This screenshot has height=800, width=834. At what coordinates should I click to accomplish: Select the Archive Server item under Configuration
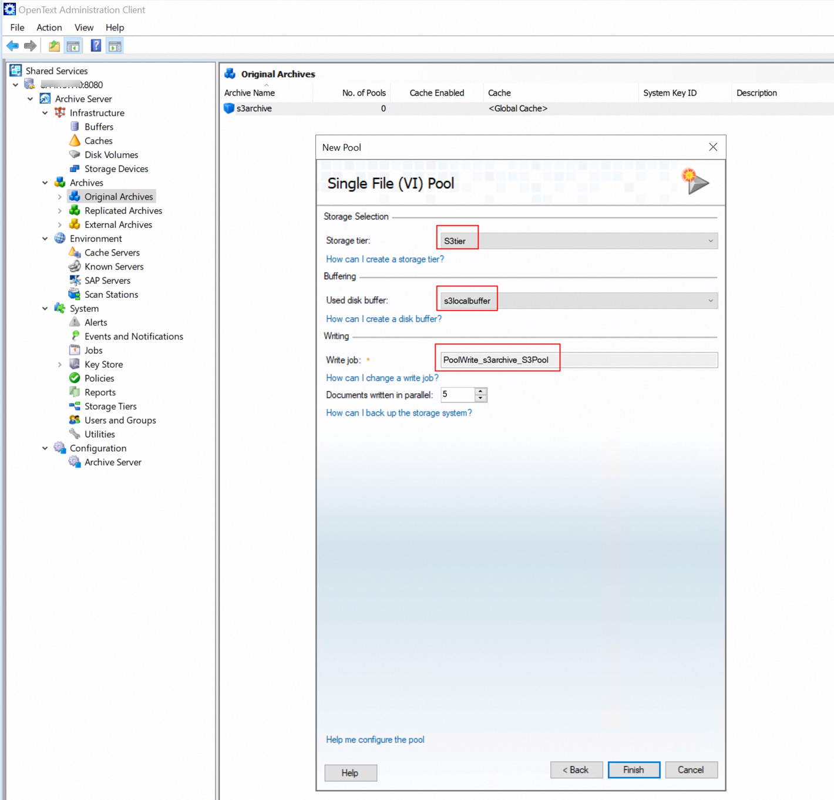[113, 462]
